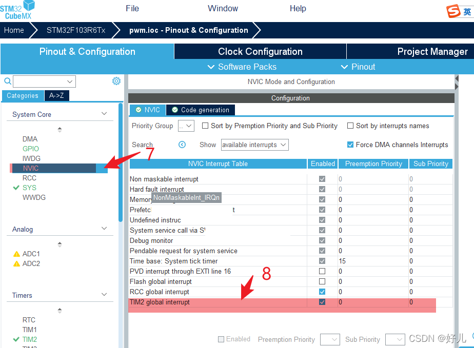Viewport: 474px width, 348px height.
Task: Click pwm.ioc - Pinout & Configuration breadcrumb
Action: pyautogui.click(x=189, y=30)
